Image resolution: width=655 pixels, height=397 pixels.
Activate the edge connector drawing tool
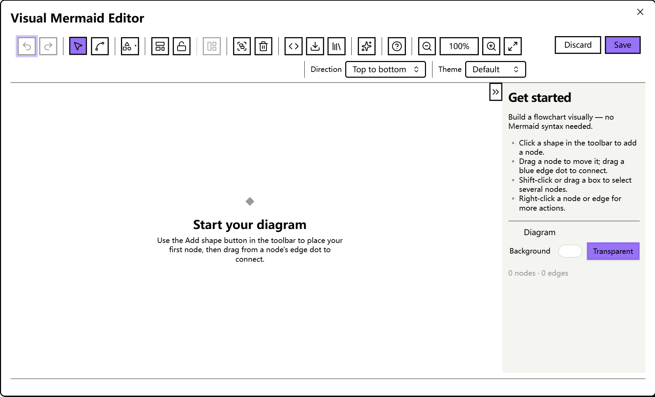(x=100, y=46)
